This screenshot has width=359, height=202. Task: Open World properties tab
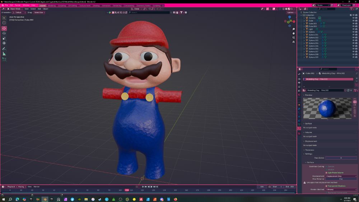tap(299, 95)
